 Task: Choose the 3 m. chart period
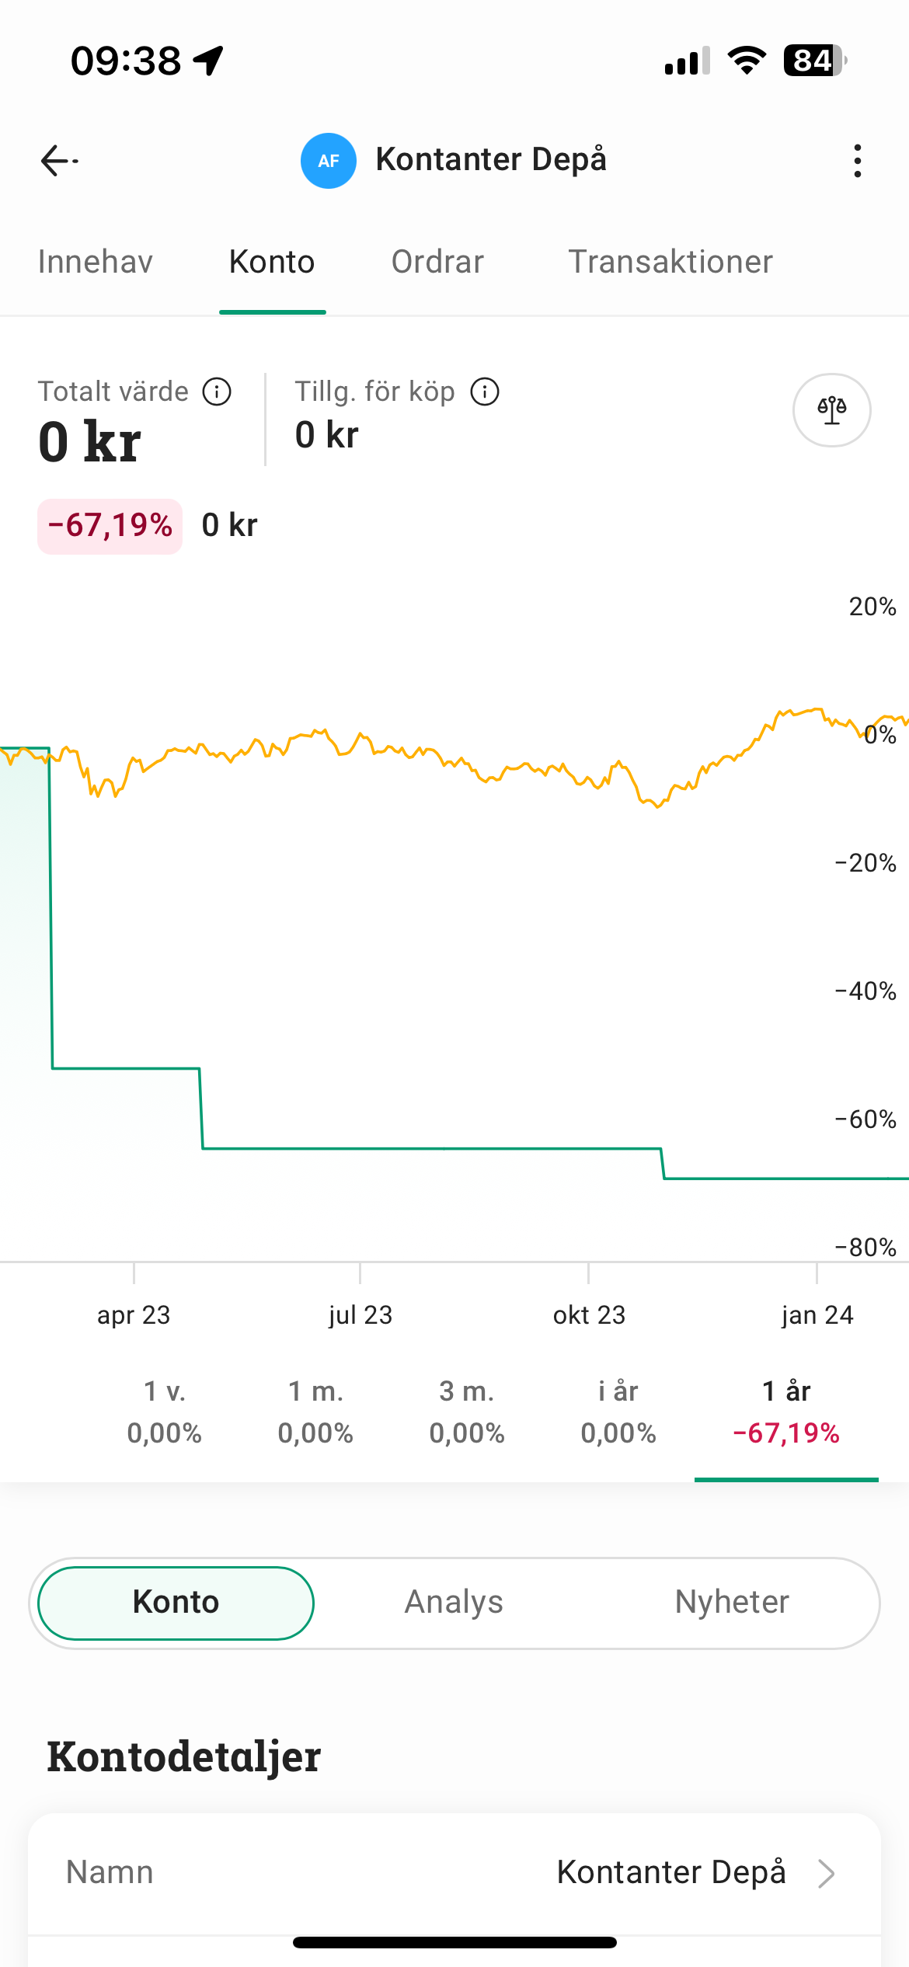point(467,1412)
